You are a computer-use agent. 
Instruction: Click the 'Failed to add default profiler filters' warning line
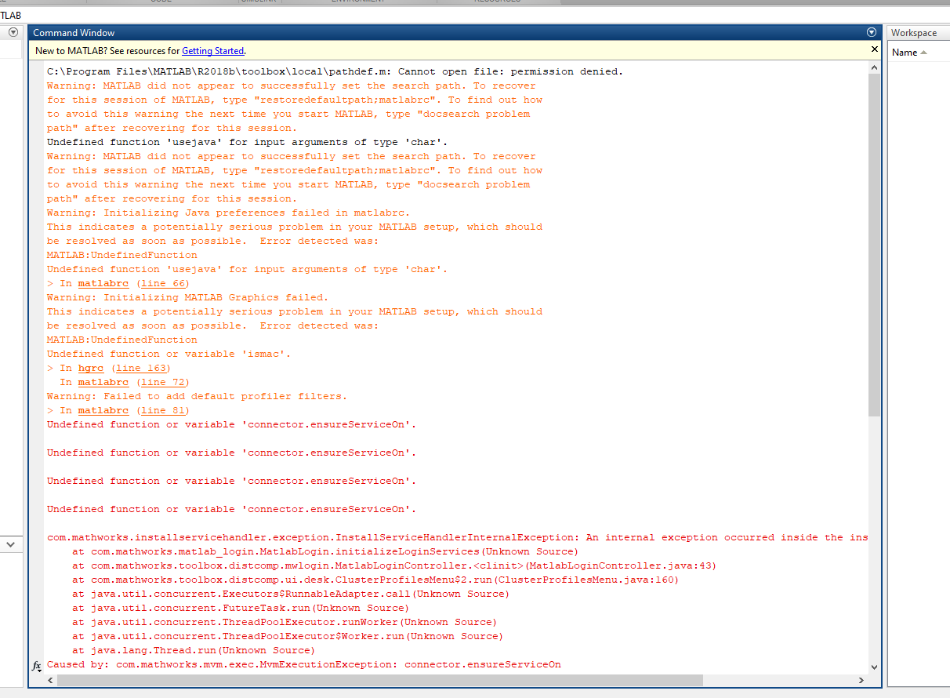point(197,396)
